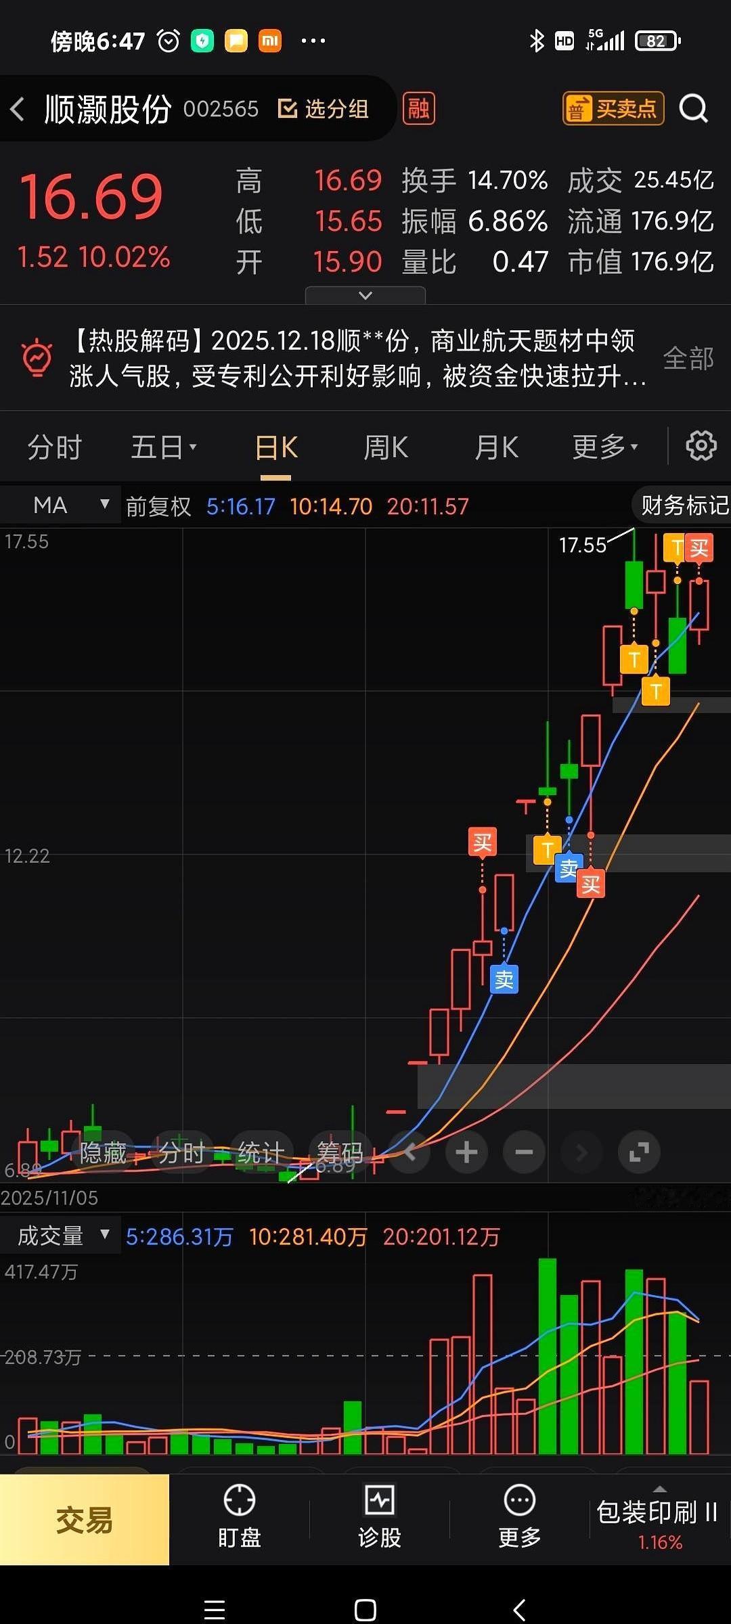Toggle the 买卖点 buy-sell markers button
The image size is (731, 1624).
tap(613, 108)
